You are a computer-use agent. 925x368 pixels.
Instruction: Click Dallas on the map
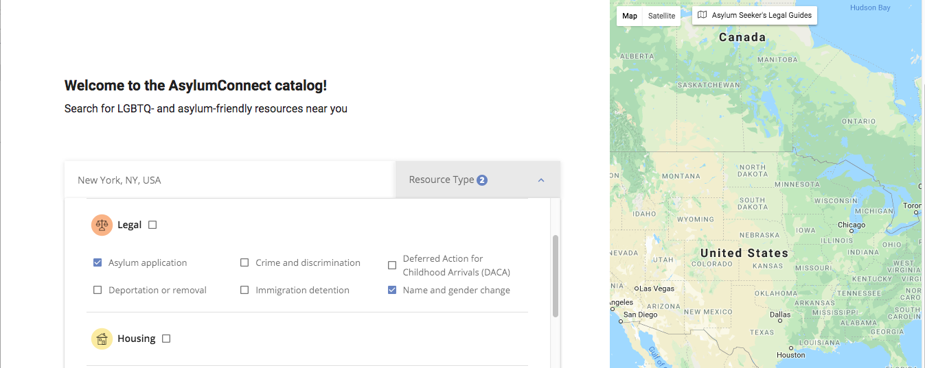point(780,315)
